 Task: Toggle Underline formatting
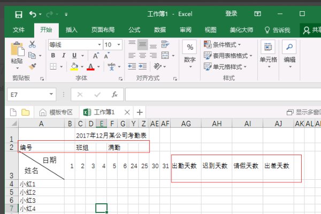(x=74, y=56)
